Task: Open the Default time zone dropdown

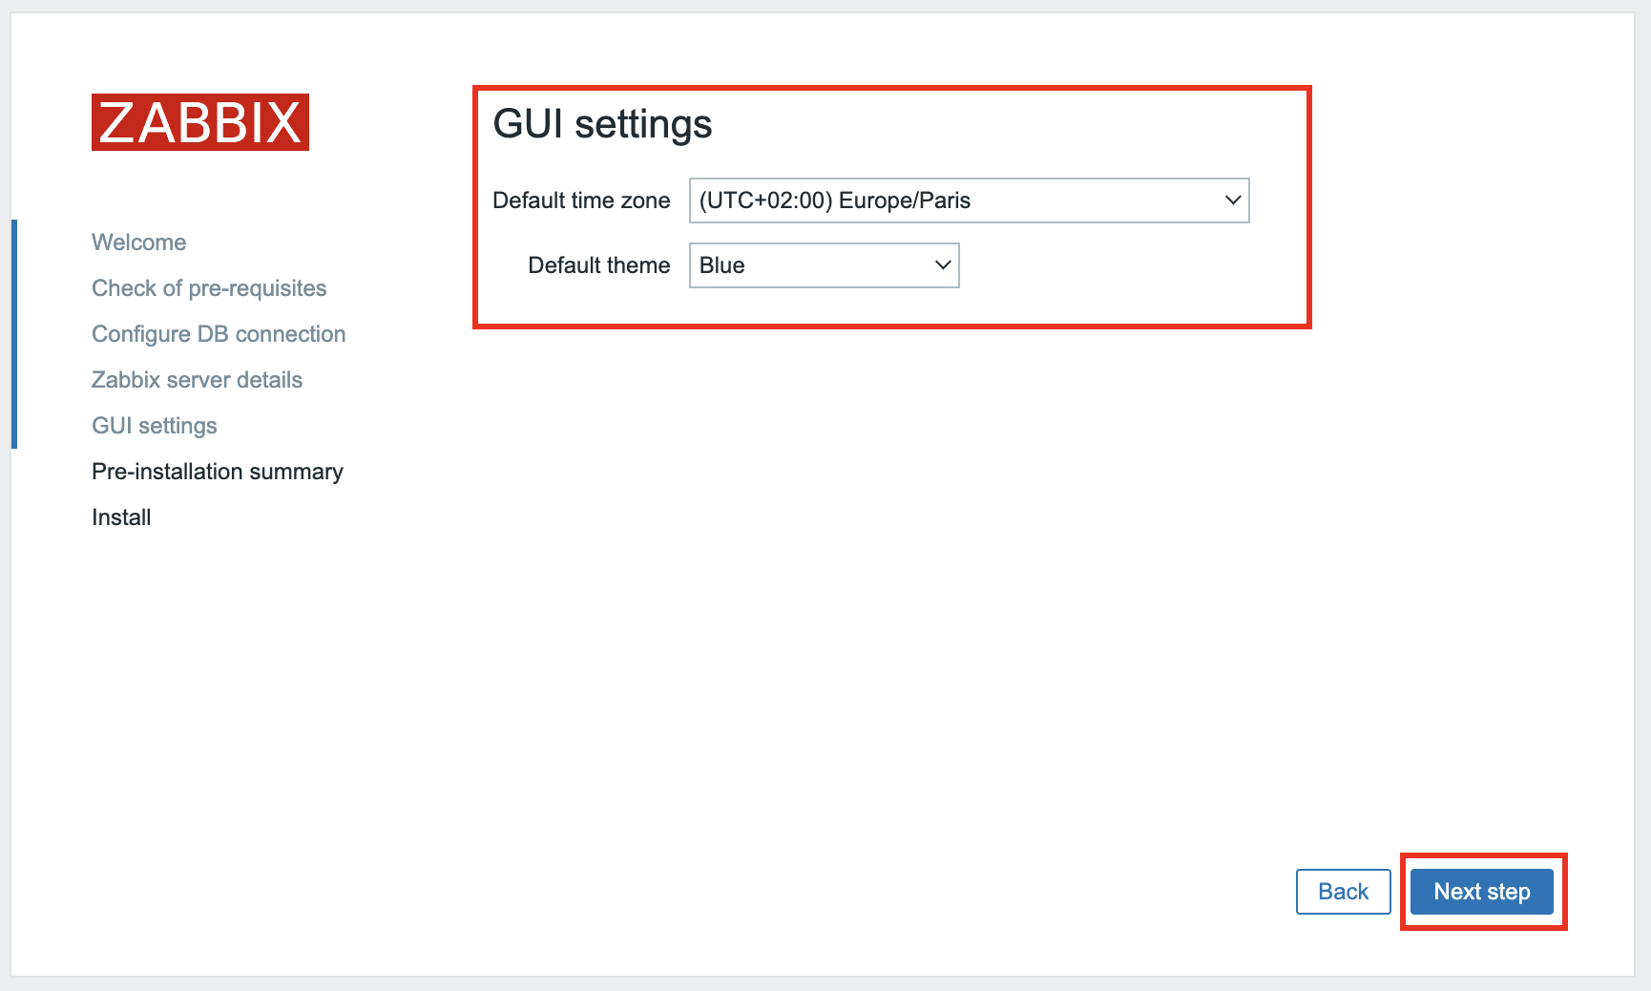Action: (969, 200)
